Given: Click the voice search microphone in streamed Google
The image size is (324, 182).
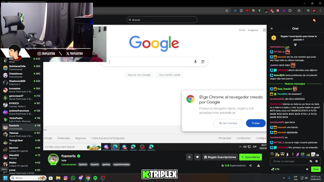Looking at the screenshot, I should 195,62.
